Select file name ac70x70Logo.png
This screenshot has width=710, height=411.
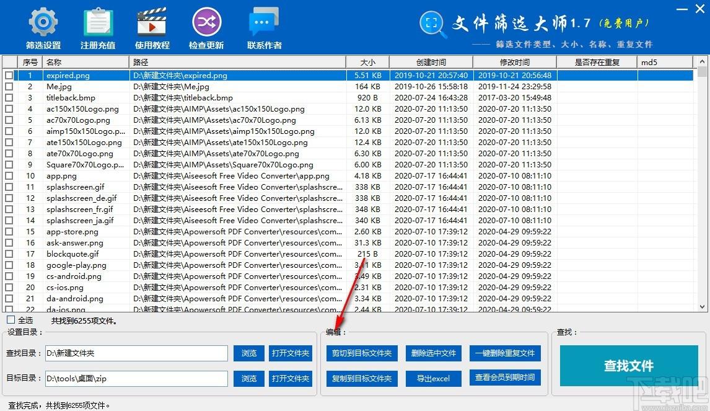(78, 120)
